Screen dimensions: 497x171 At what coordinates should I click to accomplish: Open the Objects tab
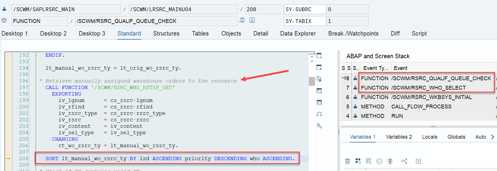tap(231, 33)
